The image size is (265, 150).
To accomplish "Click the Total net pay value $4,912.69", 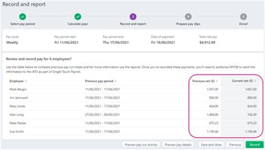I will tap(207, 43).
